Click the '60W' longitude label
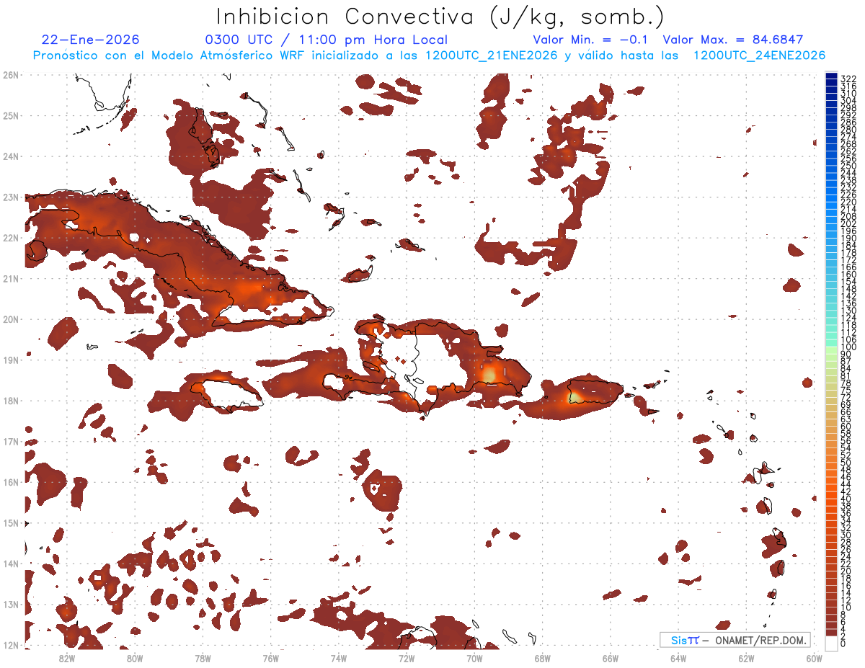This screenshot has width=865, height=668. (x=815, y=657)
